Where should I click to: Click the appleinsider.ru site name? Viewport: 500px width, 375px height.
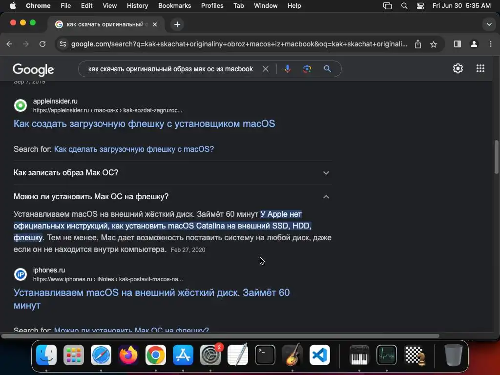coord(55,101)
